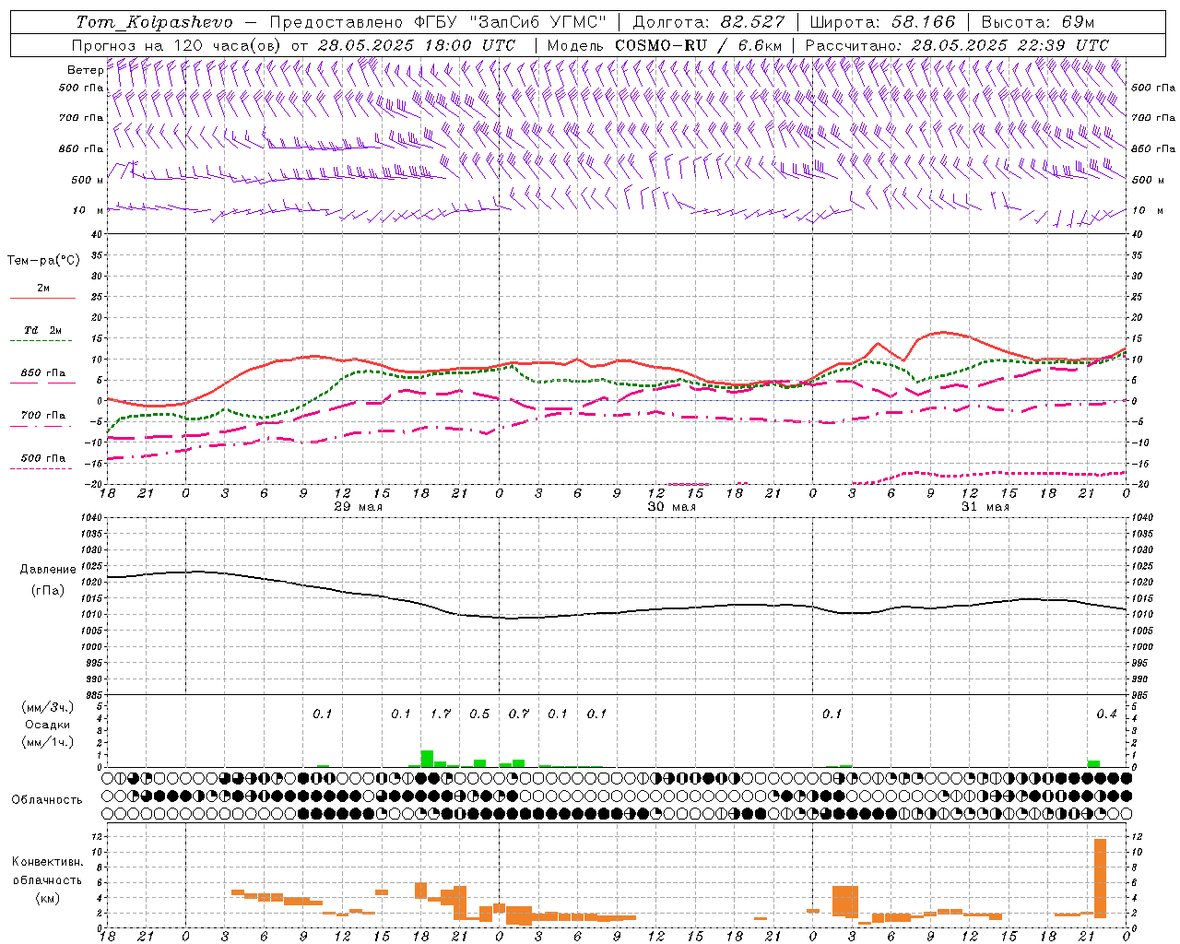Screen dimensions: 1180x944
Task: Click the 'Прогноз на 120 часа(ов)' forecast header
Action: (x=178, y=45)
